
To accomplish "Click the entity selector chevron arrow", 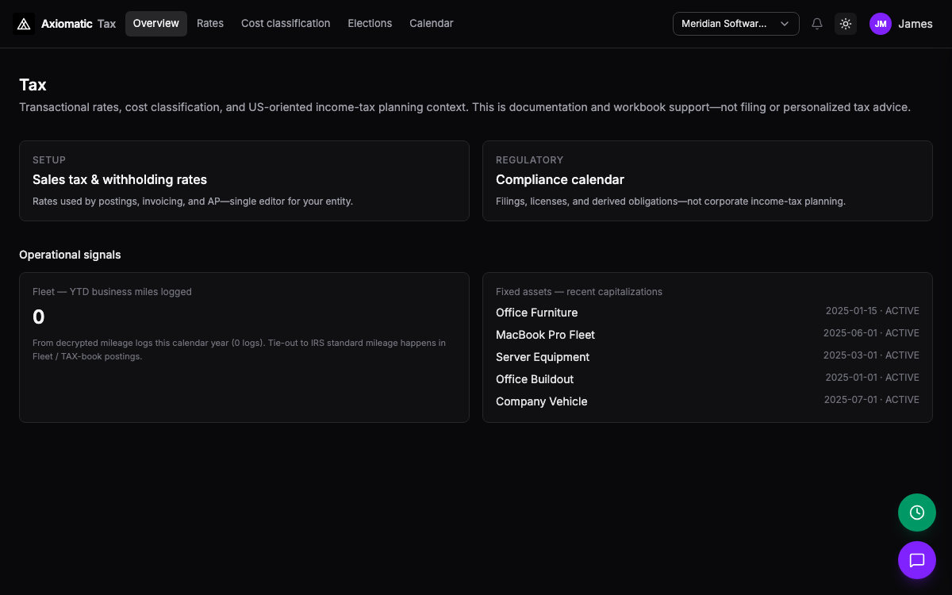I will tap(785, 24).
